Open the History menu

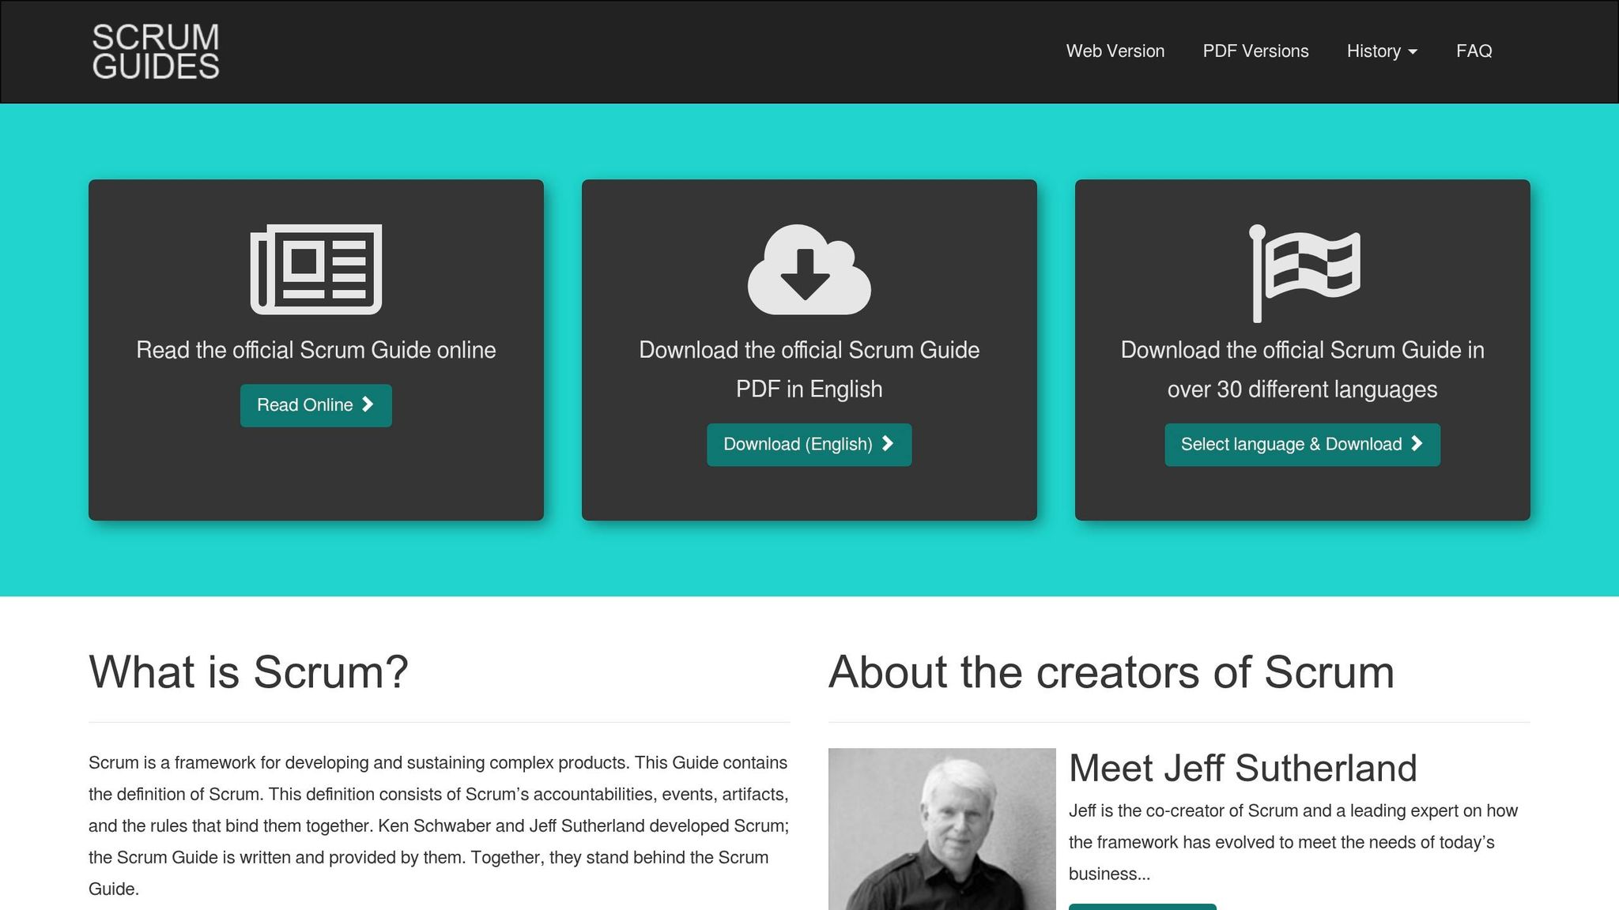pyautogui.click(x=1373, y=51)
